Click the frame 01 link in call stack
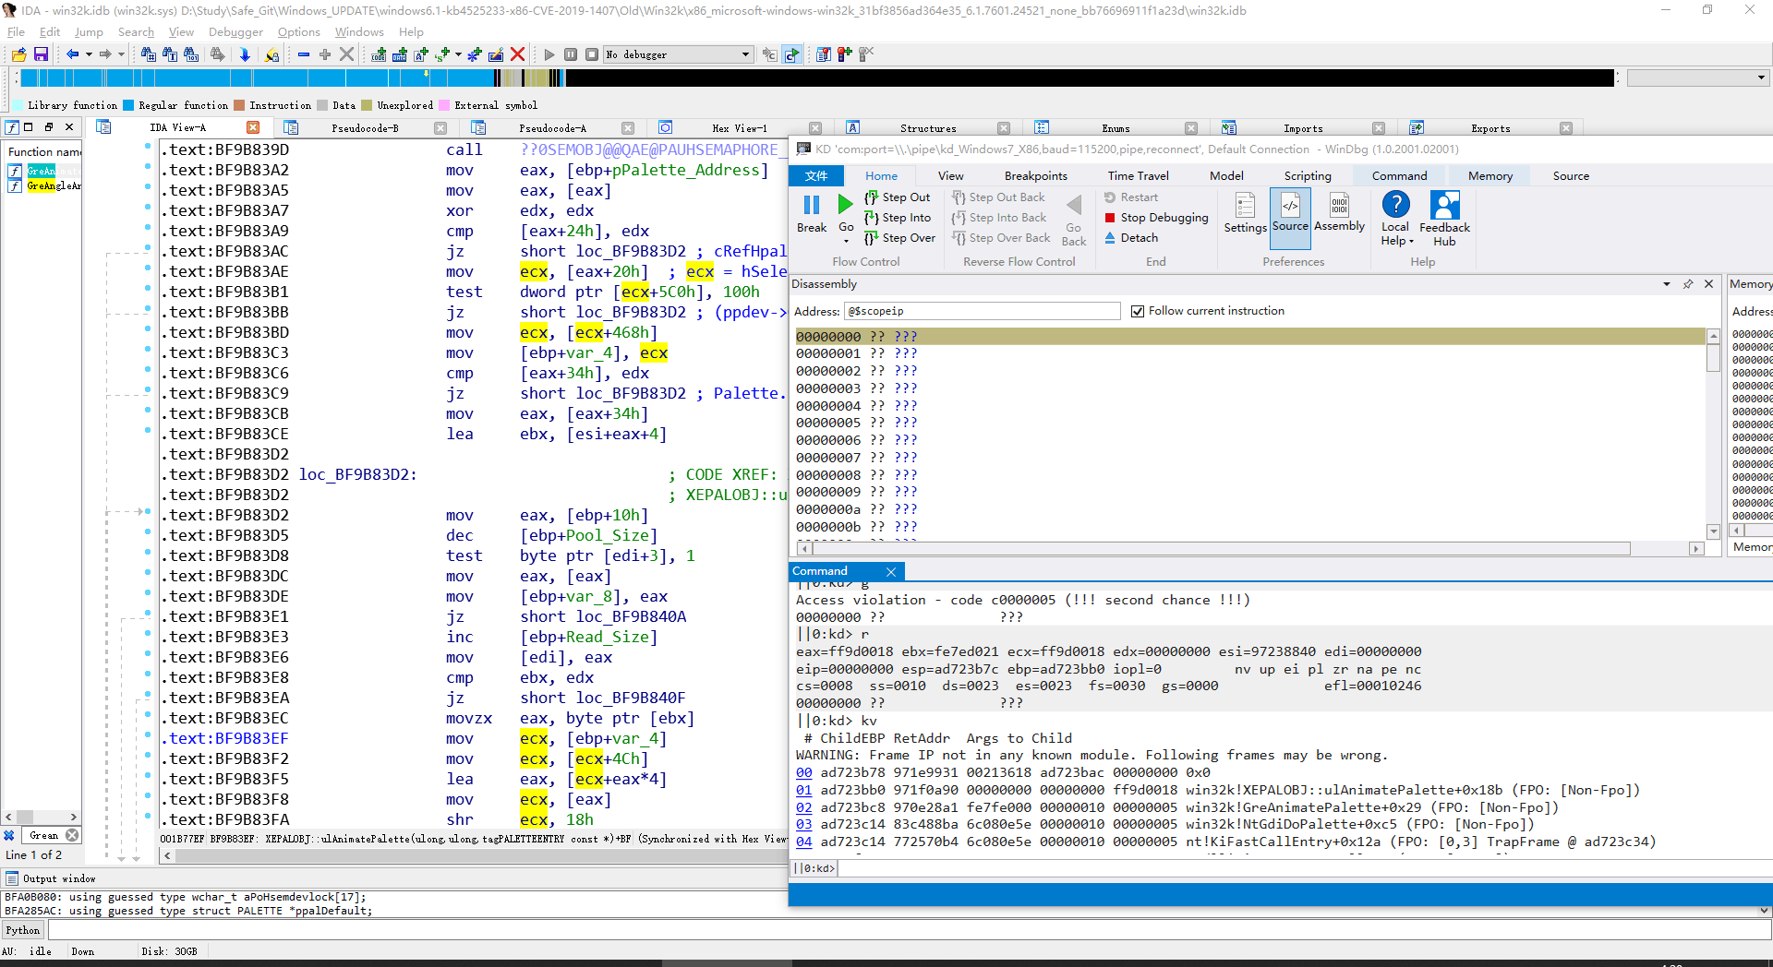The image size is (1773, 967). pos(803,790)
